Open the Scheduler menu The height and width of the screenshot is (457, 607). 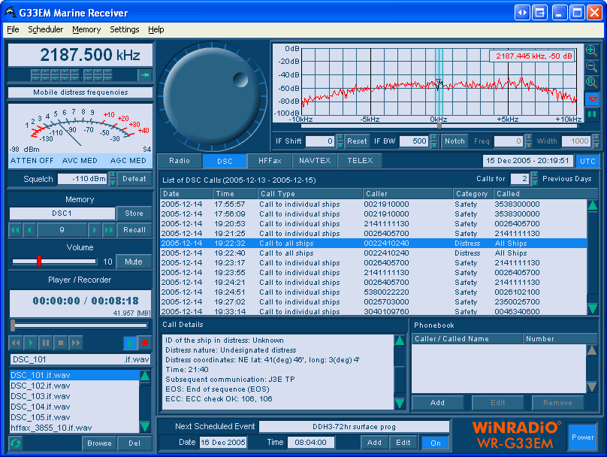tap(46, 29)
